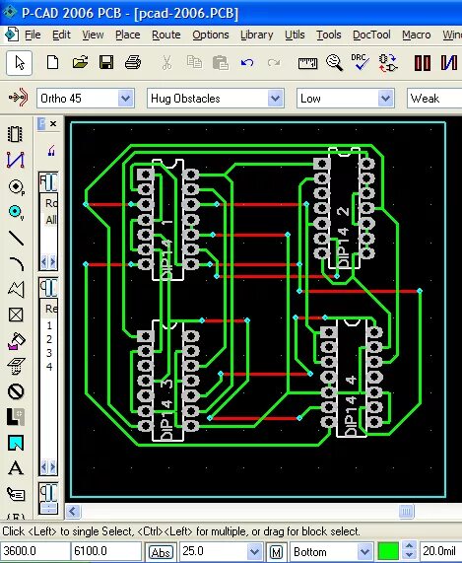Image resolution: width=462 pixels, height=563 pixels.
Task: Open the Options menu
Action: tap(210, 35)
